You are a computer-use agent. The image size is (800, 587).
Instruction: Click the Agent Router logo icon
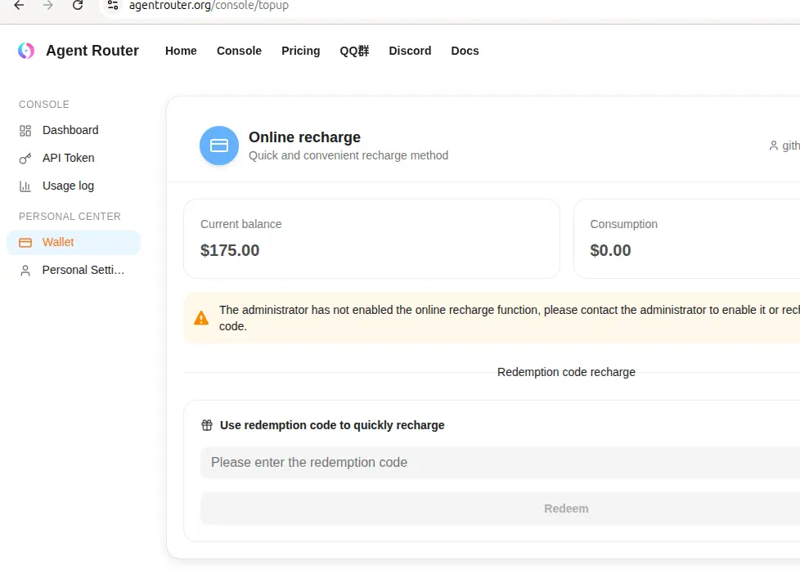coord(26,51)
